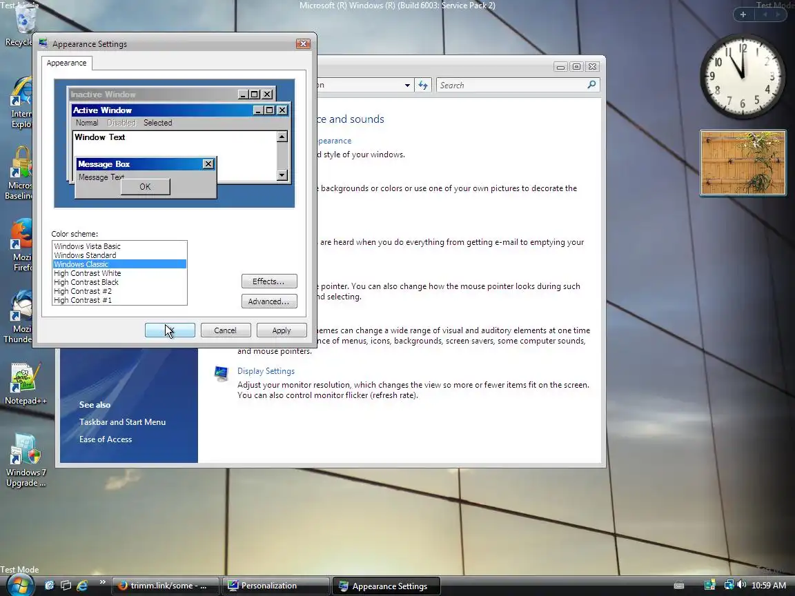
Task: Open Ease of Access link
Action: click(x=106, y=439)
